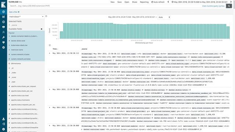
Task: Hide the histogram chart toggle
Action: tap(50, 45)
